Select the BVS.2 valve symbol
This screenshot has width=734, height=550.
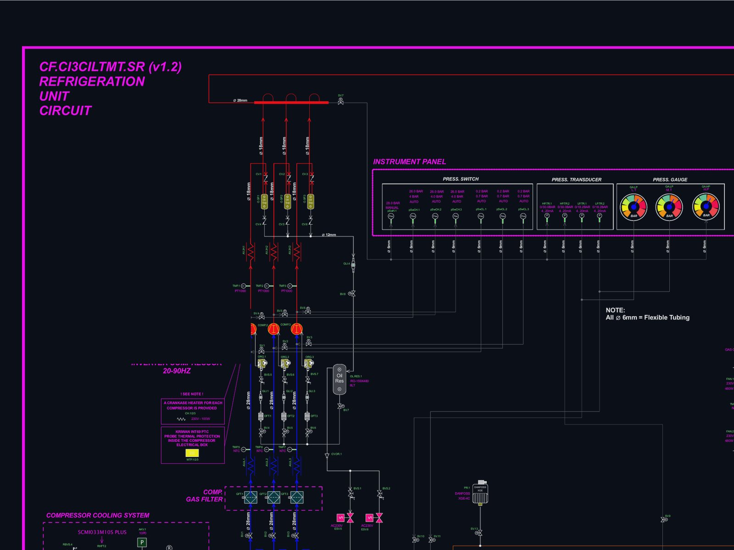(x=379, y=494)
